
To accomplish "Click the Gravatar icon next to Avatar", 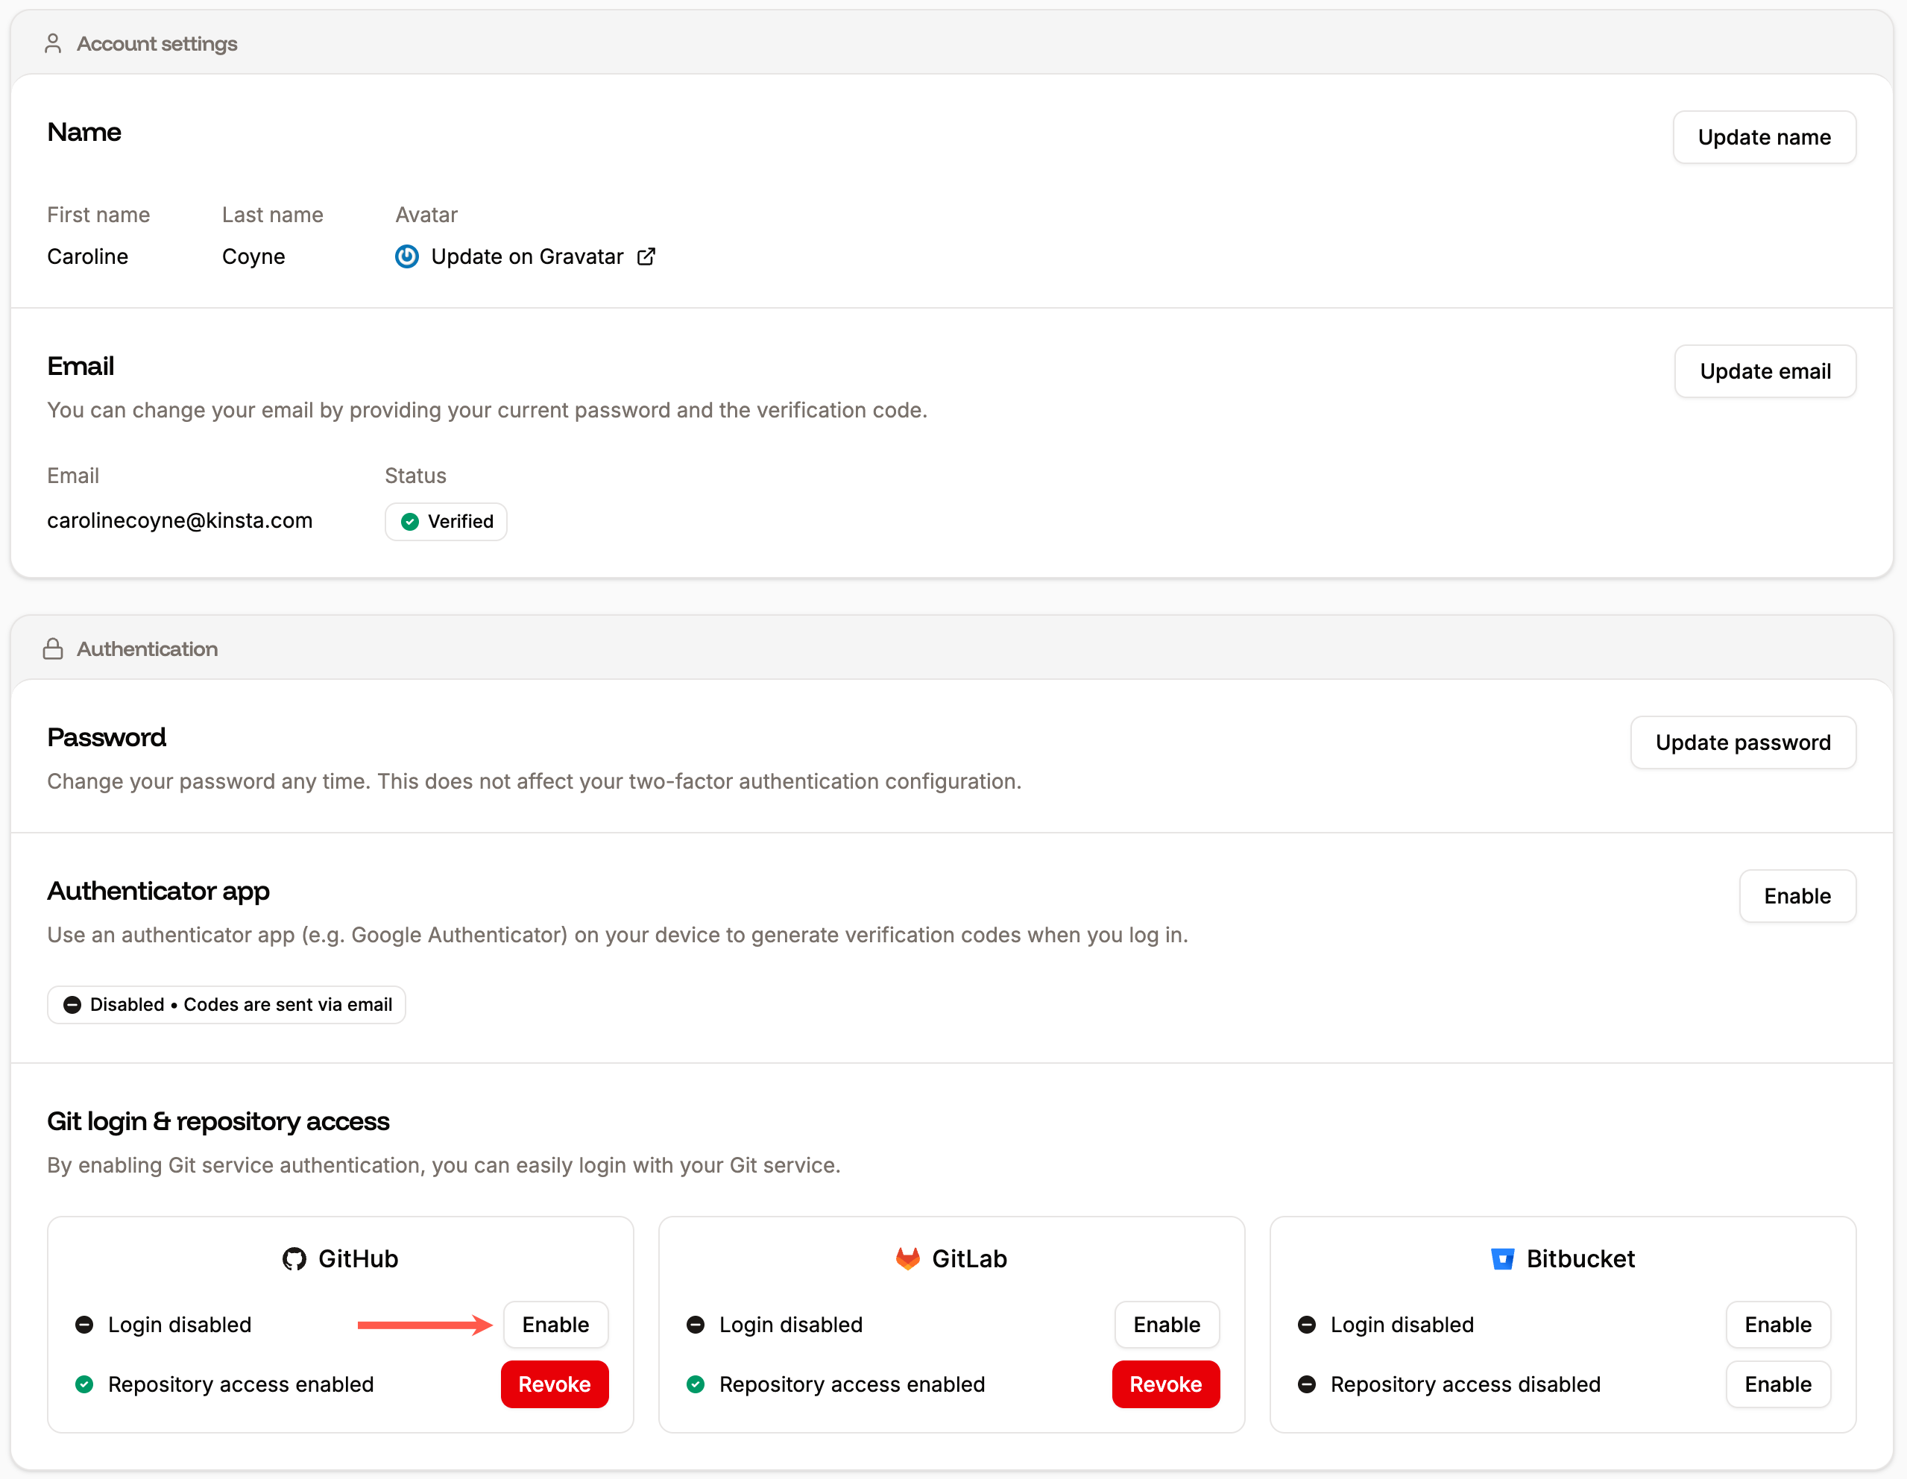I will click(407, 256).
